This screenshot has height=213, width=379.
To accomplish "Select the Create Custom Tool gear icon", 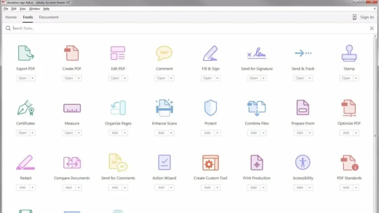I will tap(211, 163).
